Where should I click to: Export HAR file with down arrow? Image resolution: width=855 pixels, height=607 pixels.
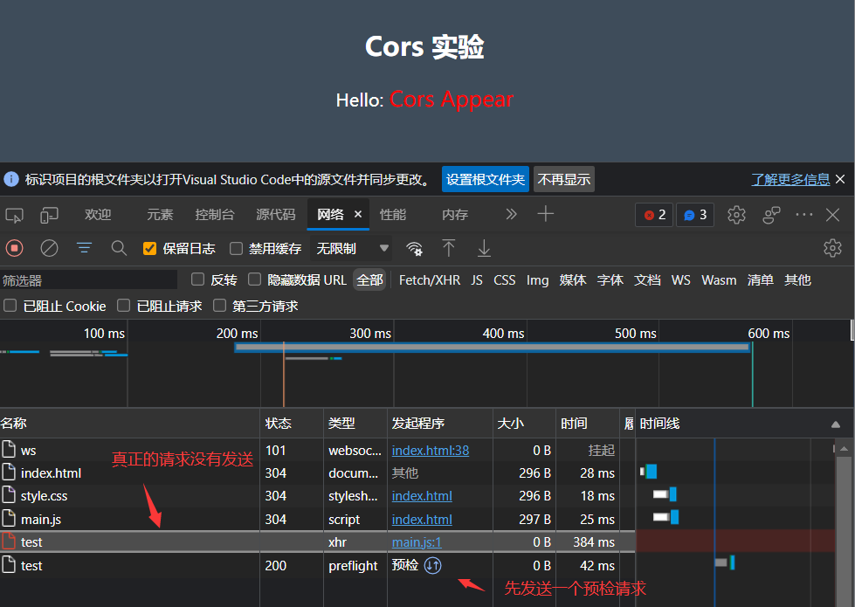[484, 248]
